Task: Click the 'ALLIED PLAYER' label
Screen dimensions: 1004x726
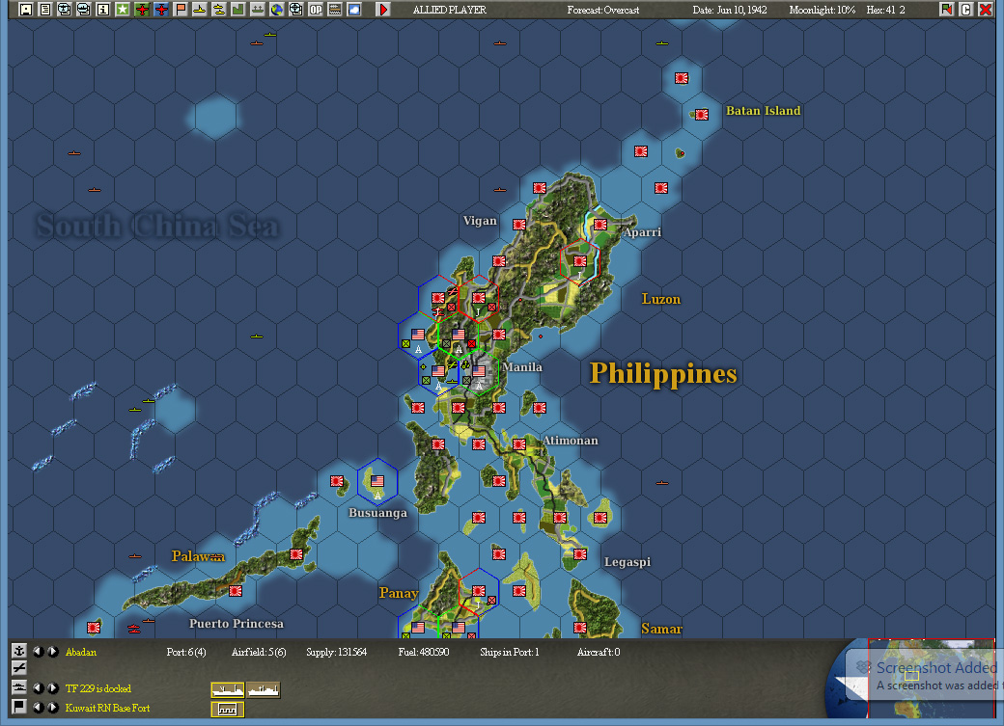Action: tap(450, 10)
